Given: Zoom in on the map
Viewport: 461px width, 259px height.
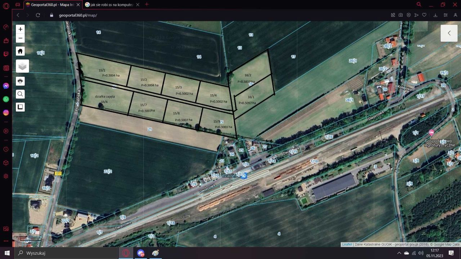Looking at the screenshot, I should (21, 29).
